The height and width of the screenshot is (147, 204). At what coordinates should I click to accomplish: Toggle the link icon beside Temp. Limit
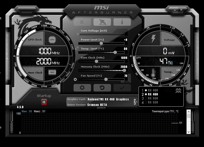(x=77, y=48)
